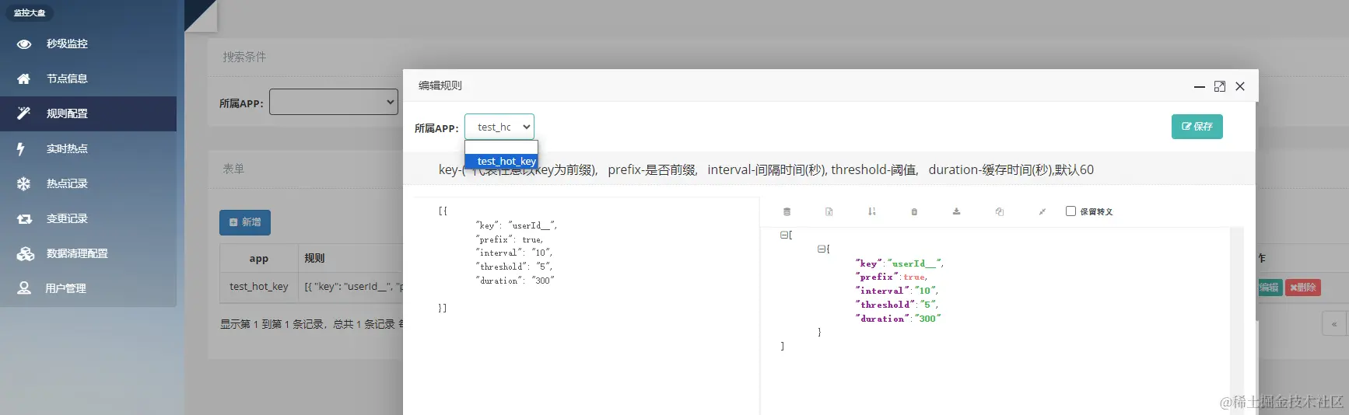
Task: Click the home icon for 节点信息
Action: pos(24,78)
